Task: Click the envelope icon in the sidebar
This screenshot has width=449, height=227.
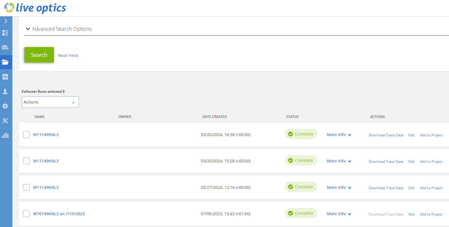Action: point(5,47)
